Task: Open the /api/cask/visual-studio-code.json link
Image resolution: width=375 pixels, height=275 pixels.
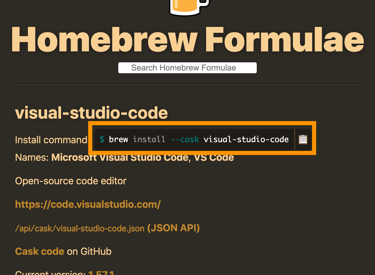Action: [x=80, y=228]
